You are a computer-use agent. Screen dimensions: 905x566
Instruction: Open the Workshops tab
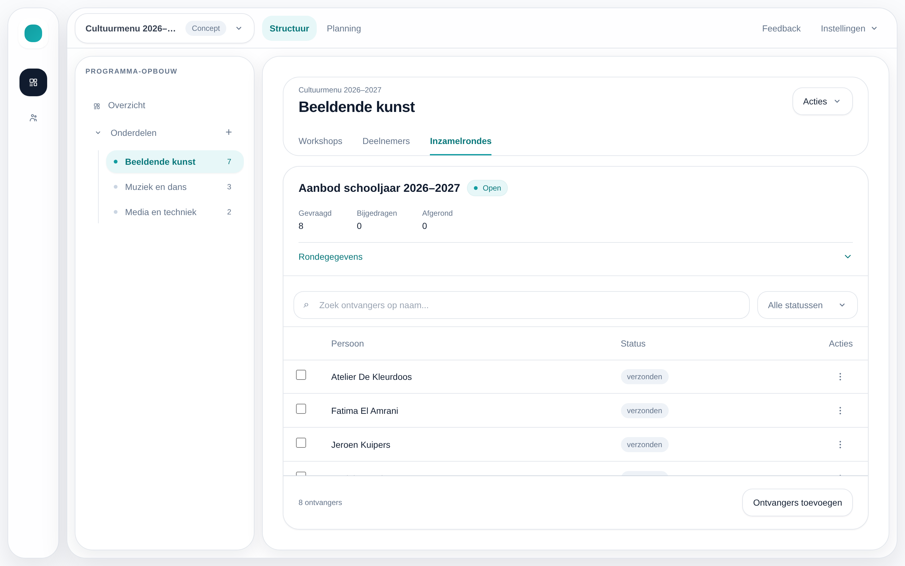tap(320, 141)
